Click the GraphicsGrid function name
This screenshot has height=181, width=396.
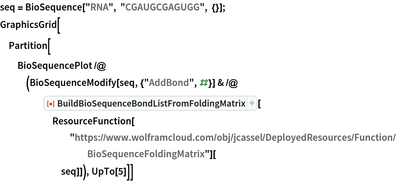[29, 25]
